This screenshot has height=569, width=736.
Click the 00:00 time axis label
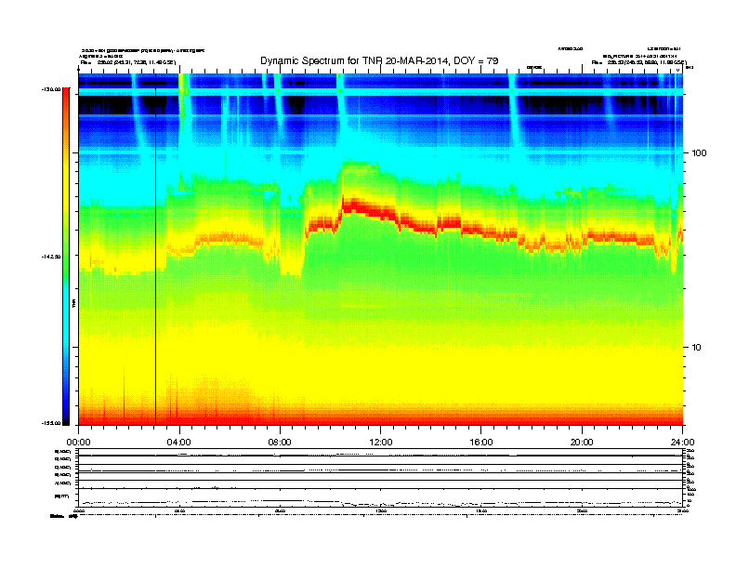coord(78,443)
